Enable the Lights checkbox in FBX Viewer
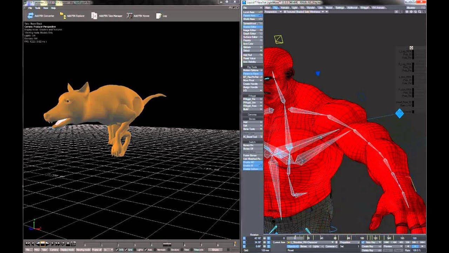Screen dimensions: 449x253 [x=135, y=250]
